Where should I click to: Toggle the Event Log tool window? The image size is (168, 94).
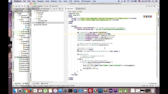[x=153, y=84]
